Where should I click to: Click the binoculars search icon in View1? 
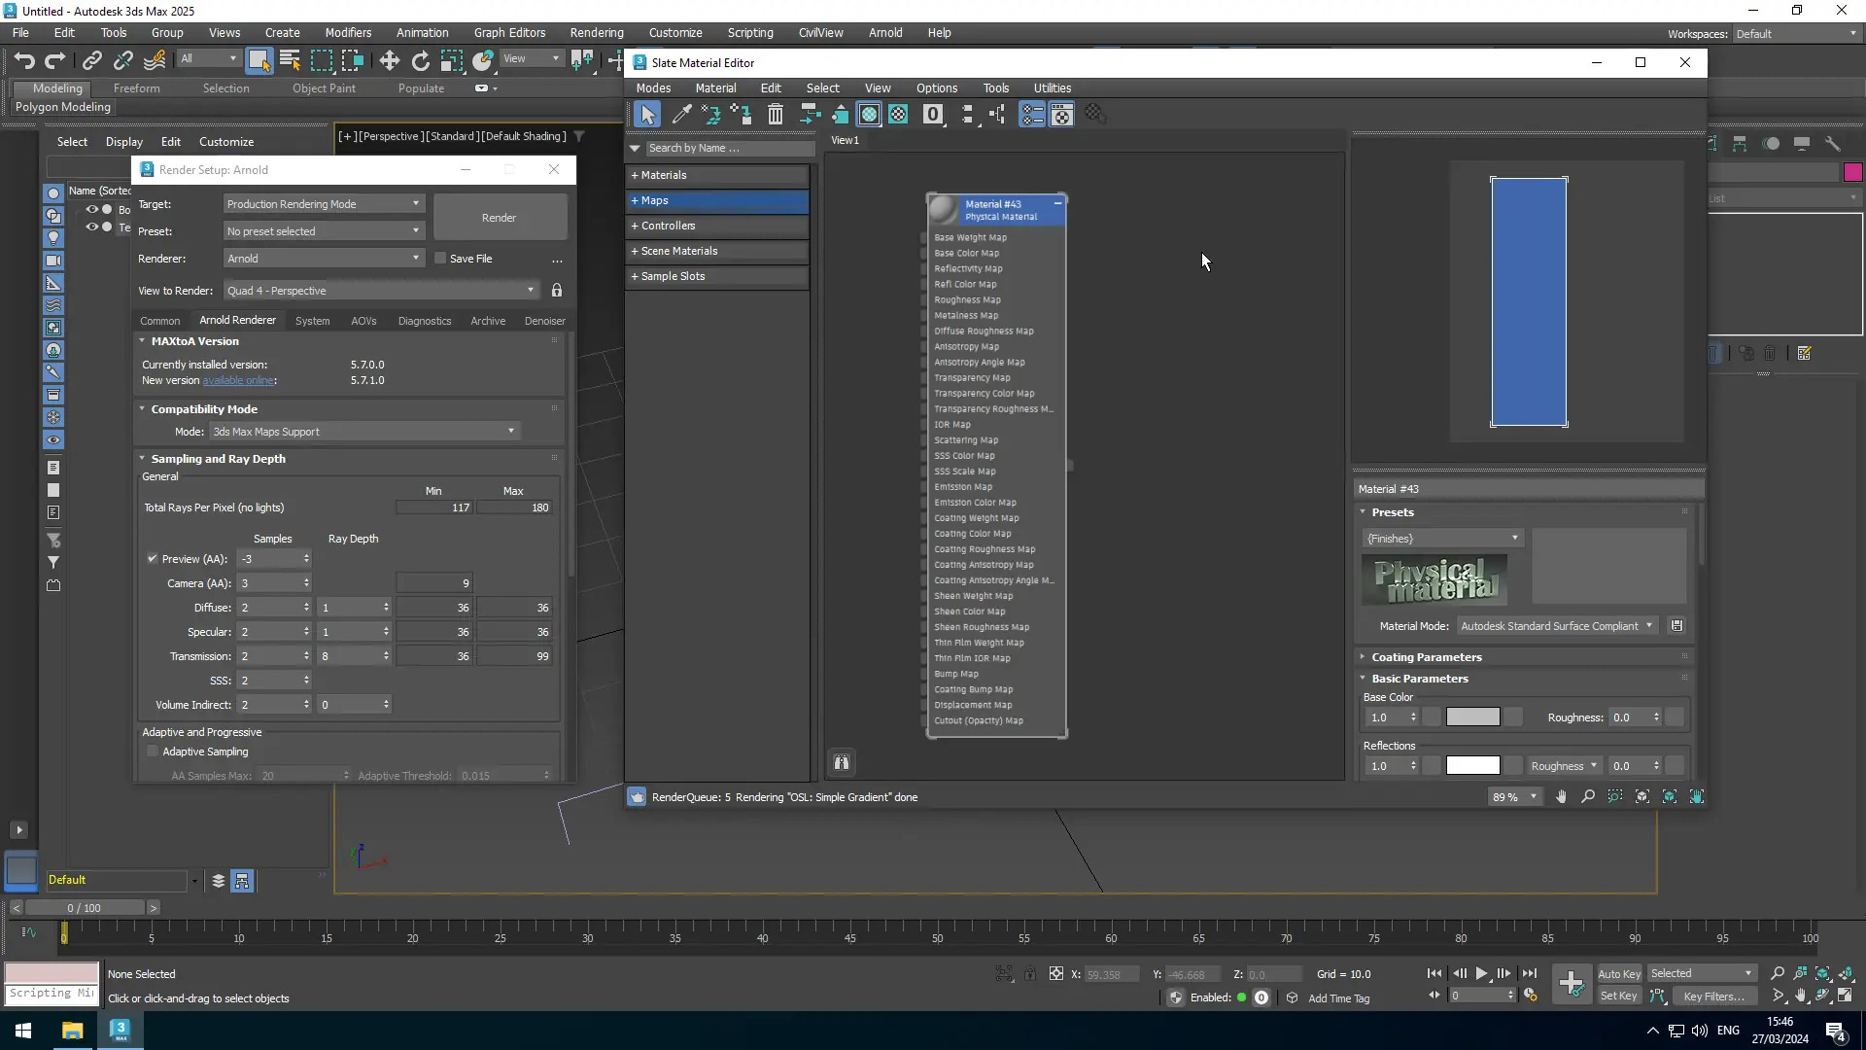842,763
